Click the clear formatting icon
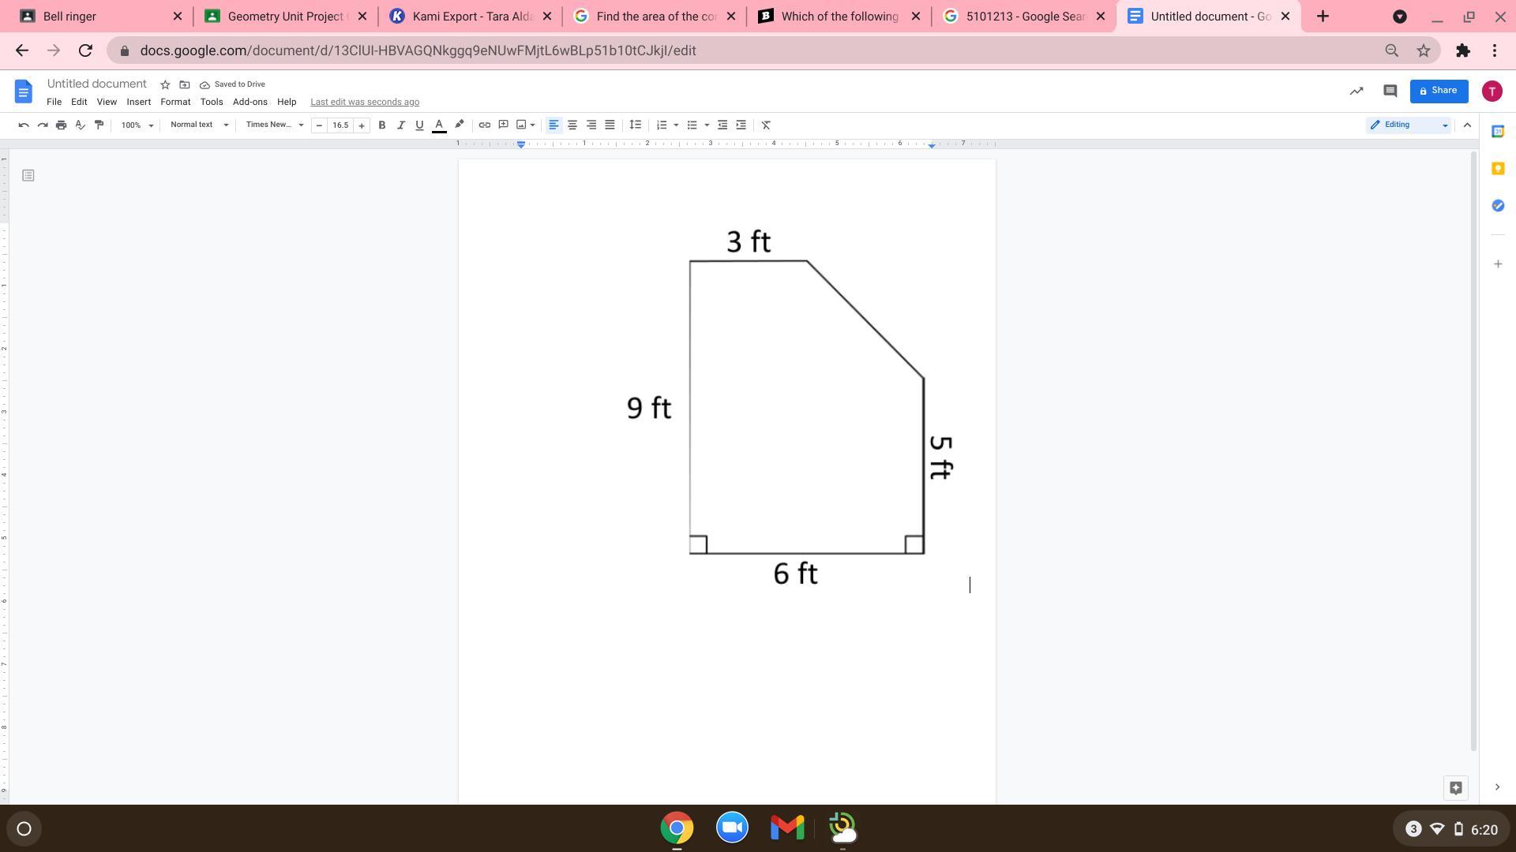The width and height of the screenshot is (1516, 852). point(765,125)
